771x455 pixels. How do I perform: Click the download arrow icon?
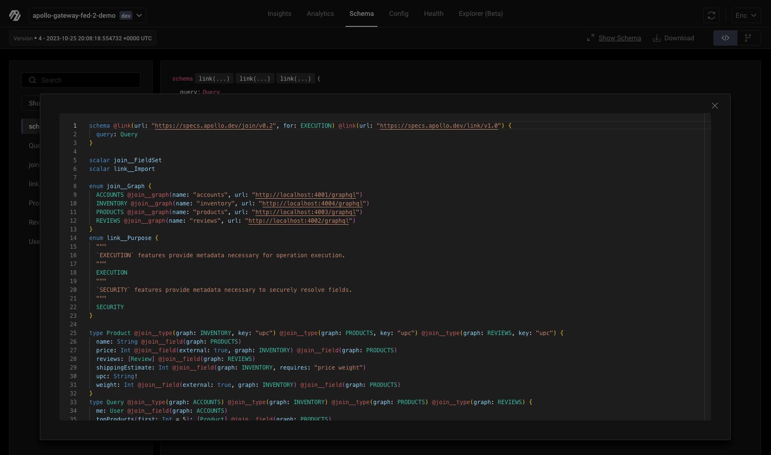(x=656, y=38)
